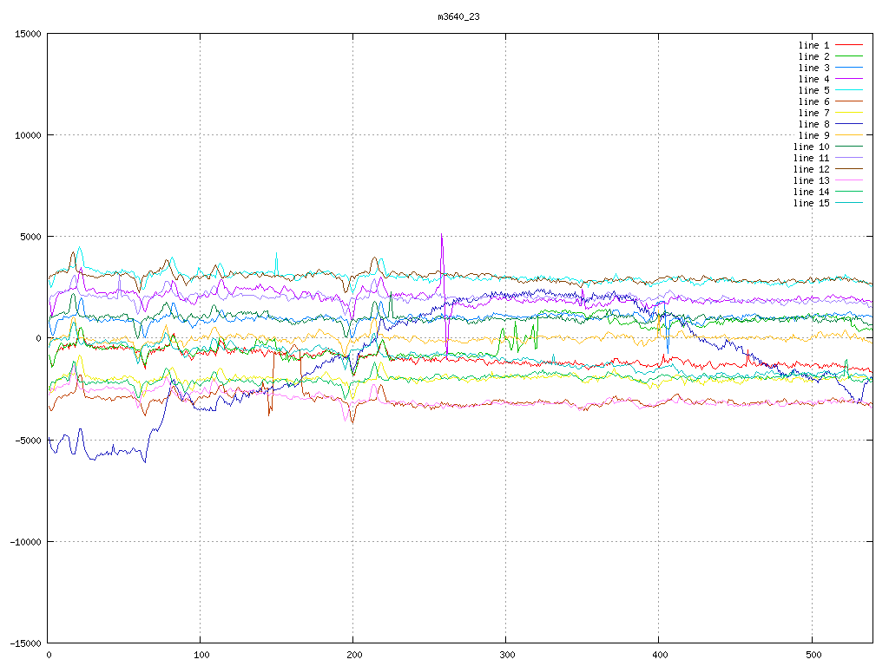Select the orange line 9 legend sample

849,135
